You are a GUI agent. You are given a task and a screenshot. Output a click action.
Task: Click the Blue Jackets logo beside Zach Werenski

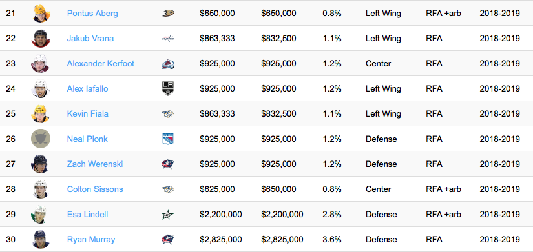pyautogui.click(x=168, y=164)
